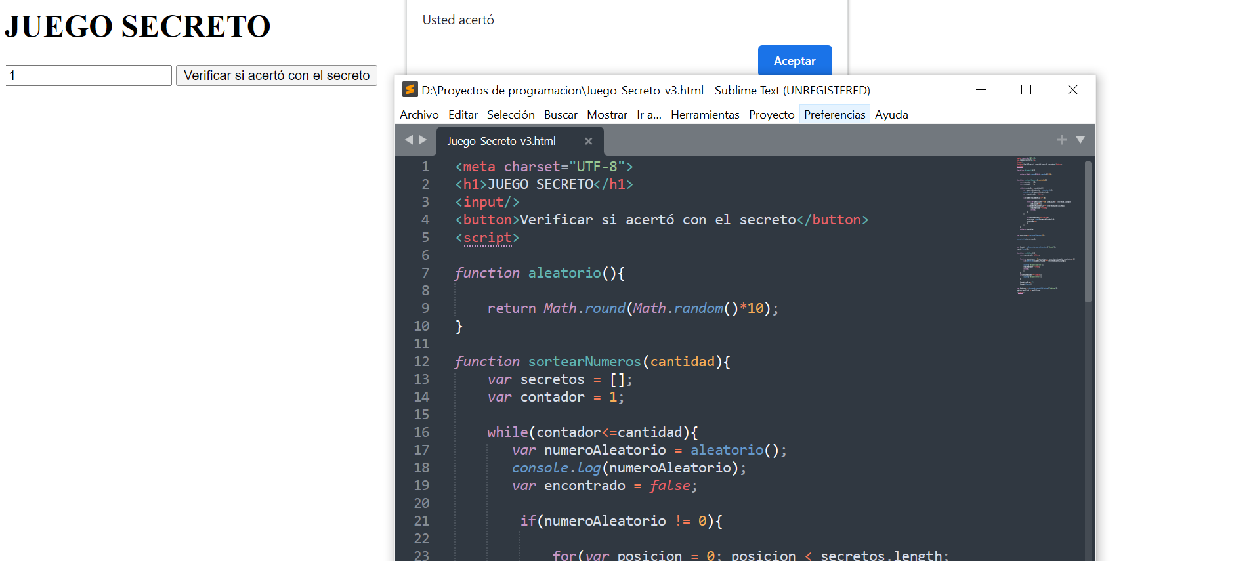
Task: Click the input tag on line 3
Action: point(487,202)
